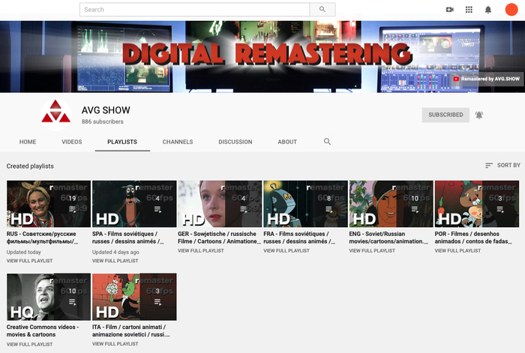Open the POR playlist thumbnail
Viewport: 525px width, 353px height.
point(477,204)
